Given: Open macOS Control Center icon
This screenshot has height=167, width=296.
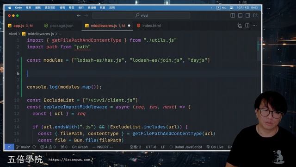Looking at the screenshot, I should pyautogui.click(x=232, y=7).
